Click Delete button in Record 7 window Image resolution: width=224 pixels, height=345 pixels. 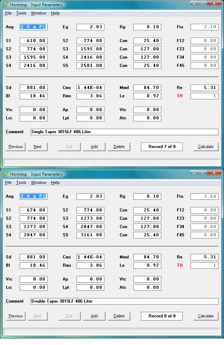[x=119, y=147]
